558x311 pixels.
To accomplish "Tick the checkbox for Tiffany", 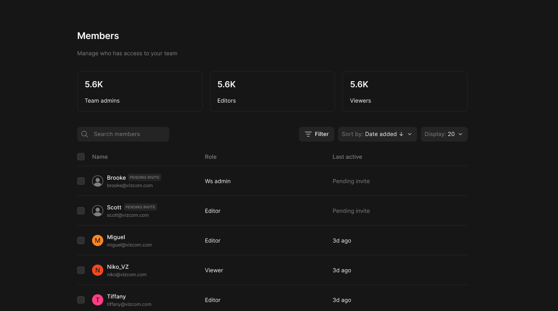I will pyautogui.click(x=81, y=300).
